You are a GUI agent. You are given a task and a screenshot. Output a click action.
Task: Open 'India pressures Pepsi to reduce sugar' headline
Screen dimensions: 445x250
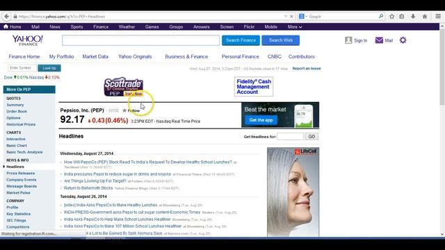(x=118, y=174)
